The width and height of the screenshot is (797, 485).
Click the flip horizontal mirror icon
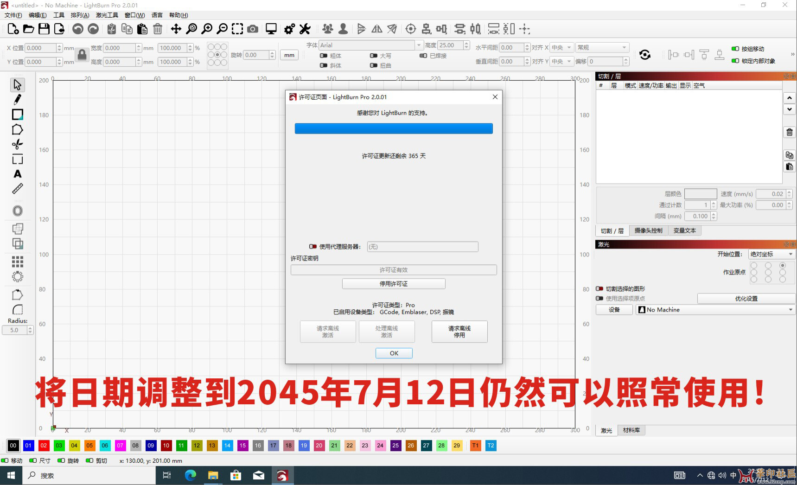(x=377, y=29)
